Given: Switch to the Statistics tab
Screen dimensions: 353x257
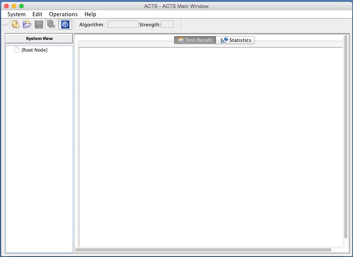Looking at the screenshot, I should pyautogui.click(x=235, y=40).
